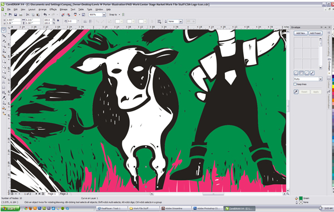This screenshot has width=334, height=212.
Task: Click the Cut scissors icon
Action: 28,14
